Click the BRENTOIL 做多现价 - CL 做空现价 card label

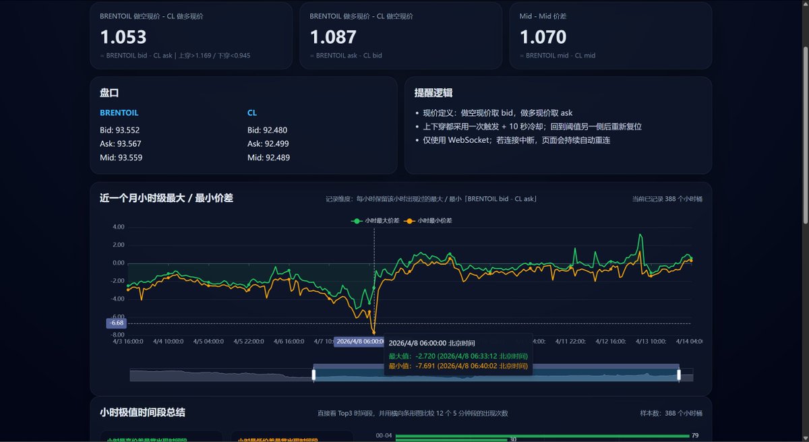pyautogui.click(x=361, y=15)
